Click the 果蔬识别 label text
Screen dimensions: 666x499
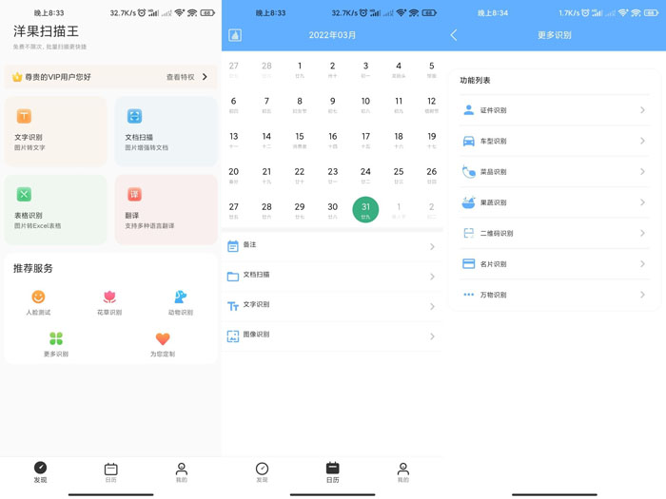click(x=493, y=202)
